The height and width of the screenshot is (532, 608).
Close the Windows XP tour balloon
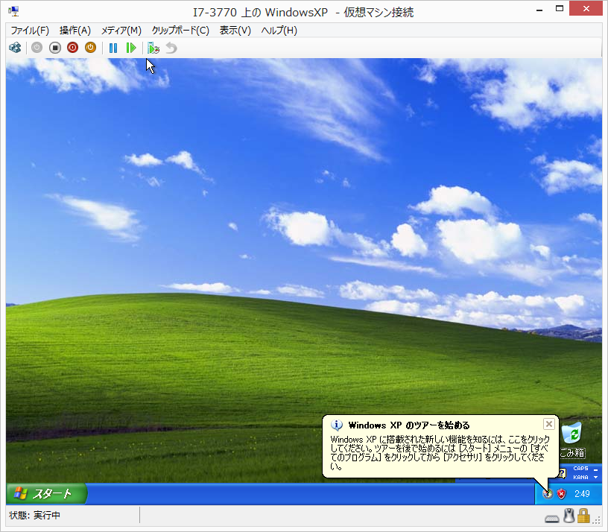pos(548,424)
